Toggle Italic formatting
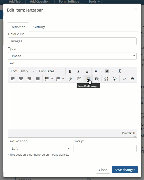 (x=78, y=71)
